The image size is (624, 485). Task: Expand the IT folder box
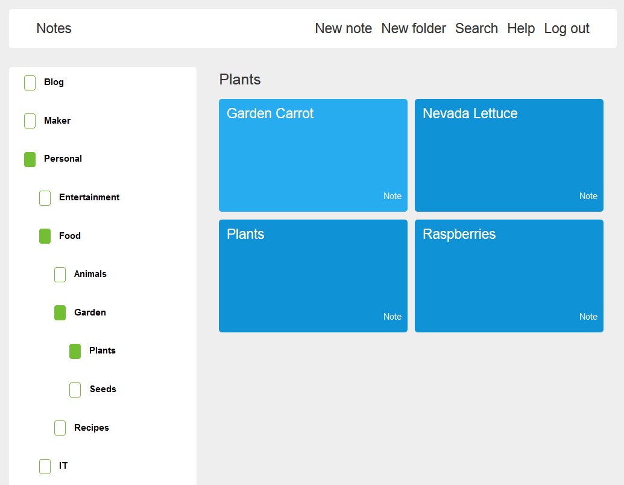coord(45,466)
